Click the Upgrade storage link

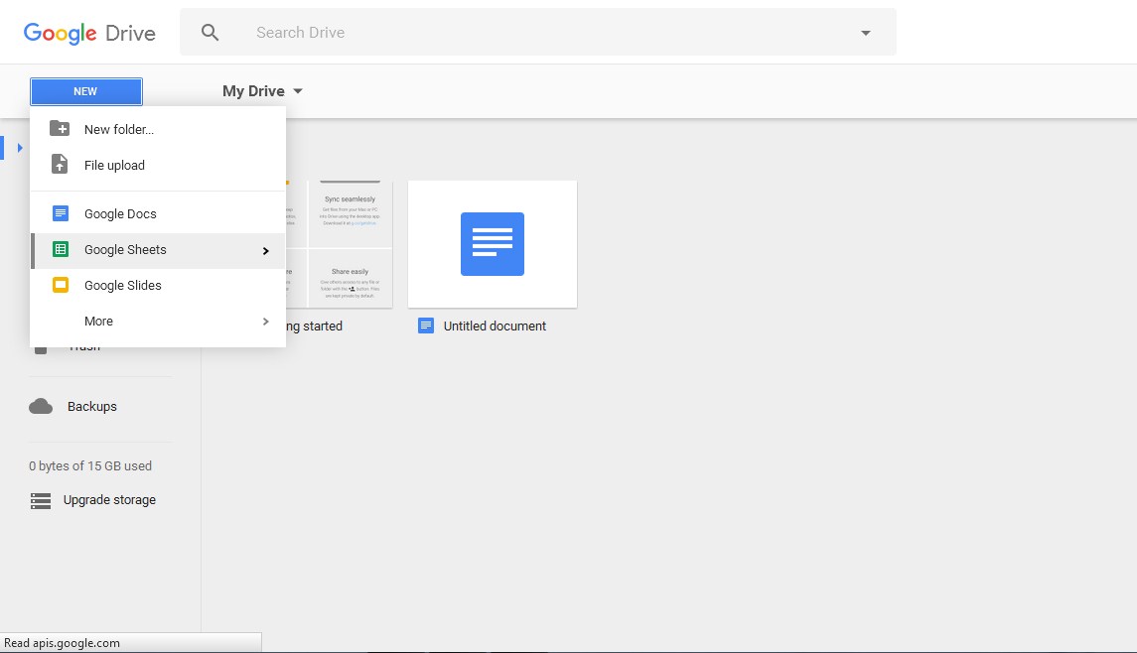tap(109, 500)
